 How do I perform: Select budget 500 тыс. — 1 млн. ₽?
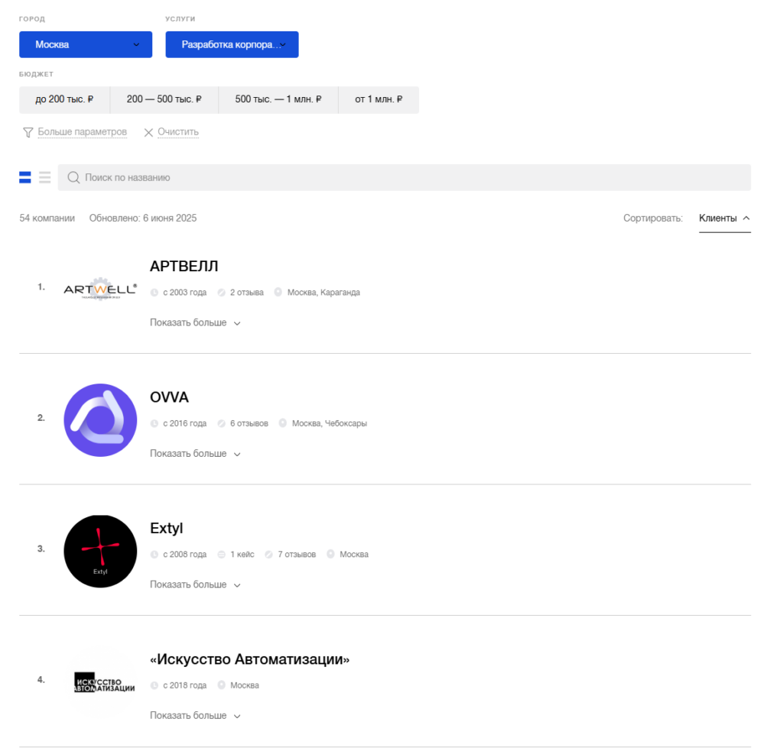278,99
